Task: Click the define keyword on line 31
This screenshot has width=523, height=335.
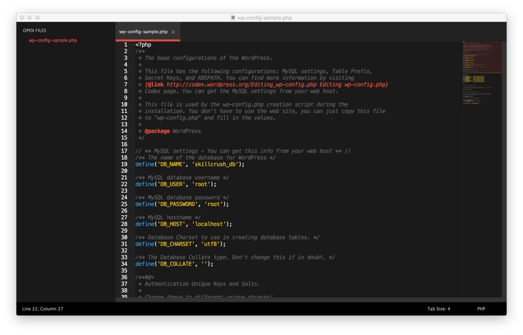Action: 145,244
